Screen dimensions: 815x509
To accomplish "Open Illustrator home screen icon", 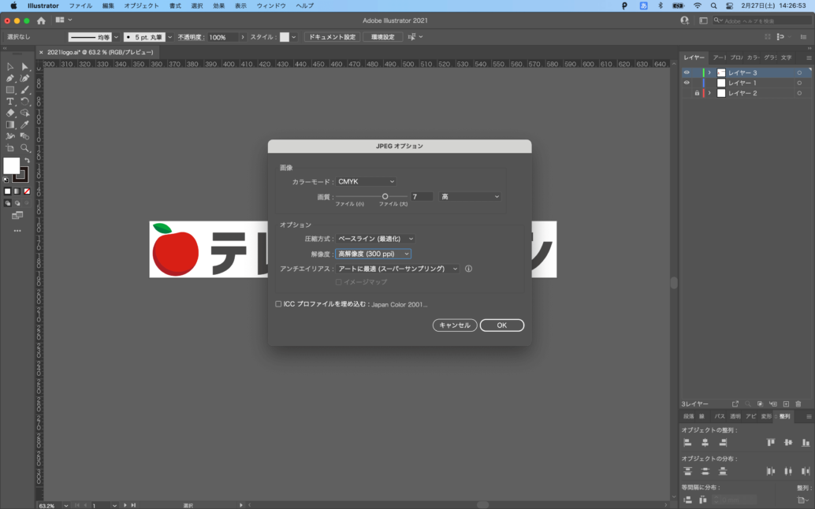I will tap(41, 20).
